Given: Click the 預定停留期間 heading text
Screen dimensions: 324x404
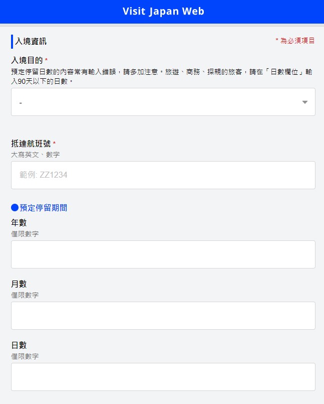Looking at the screenshot, I should coord(44,208).
